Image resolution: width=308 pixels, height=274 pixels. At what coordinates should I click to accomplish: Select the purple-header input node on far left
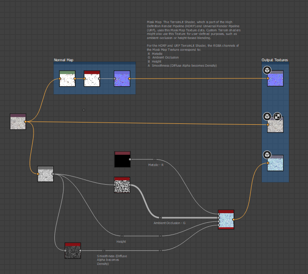[x=18, y=122]
